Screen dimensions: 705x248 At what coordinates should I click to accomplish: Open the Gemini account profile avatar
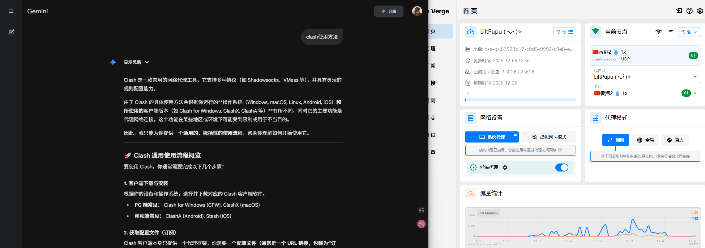[417, 11]
